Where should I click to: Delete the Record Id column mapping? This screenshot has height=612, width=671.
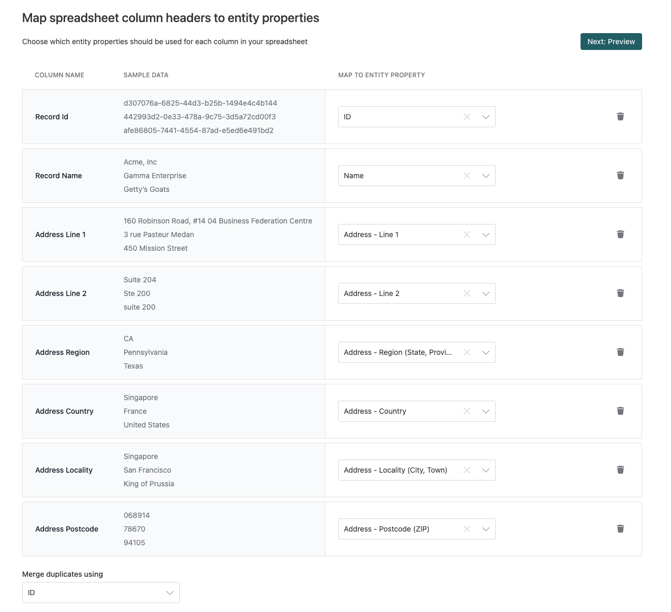(x=621, y=117)
